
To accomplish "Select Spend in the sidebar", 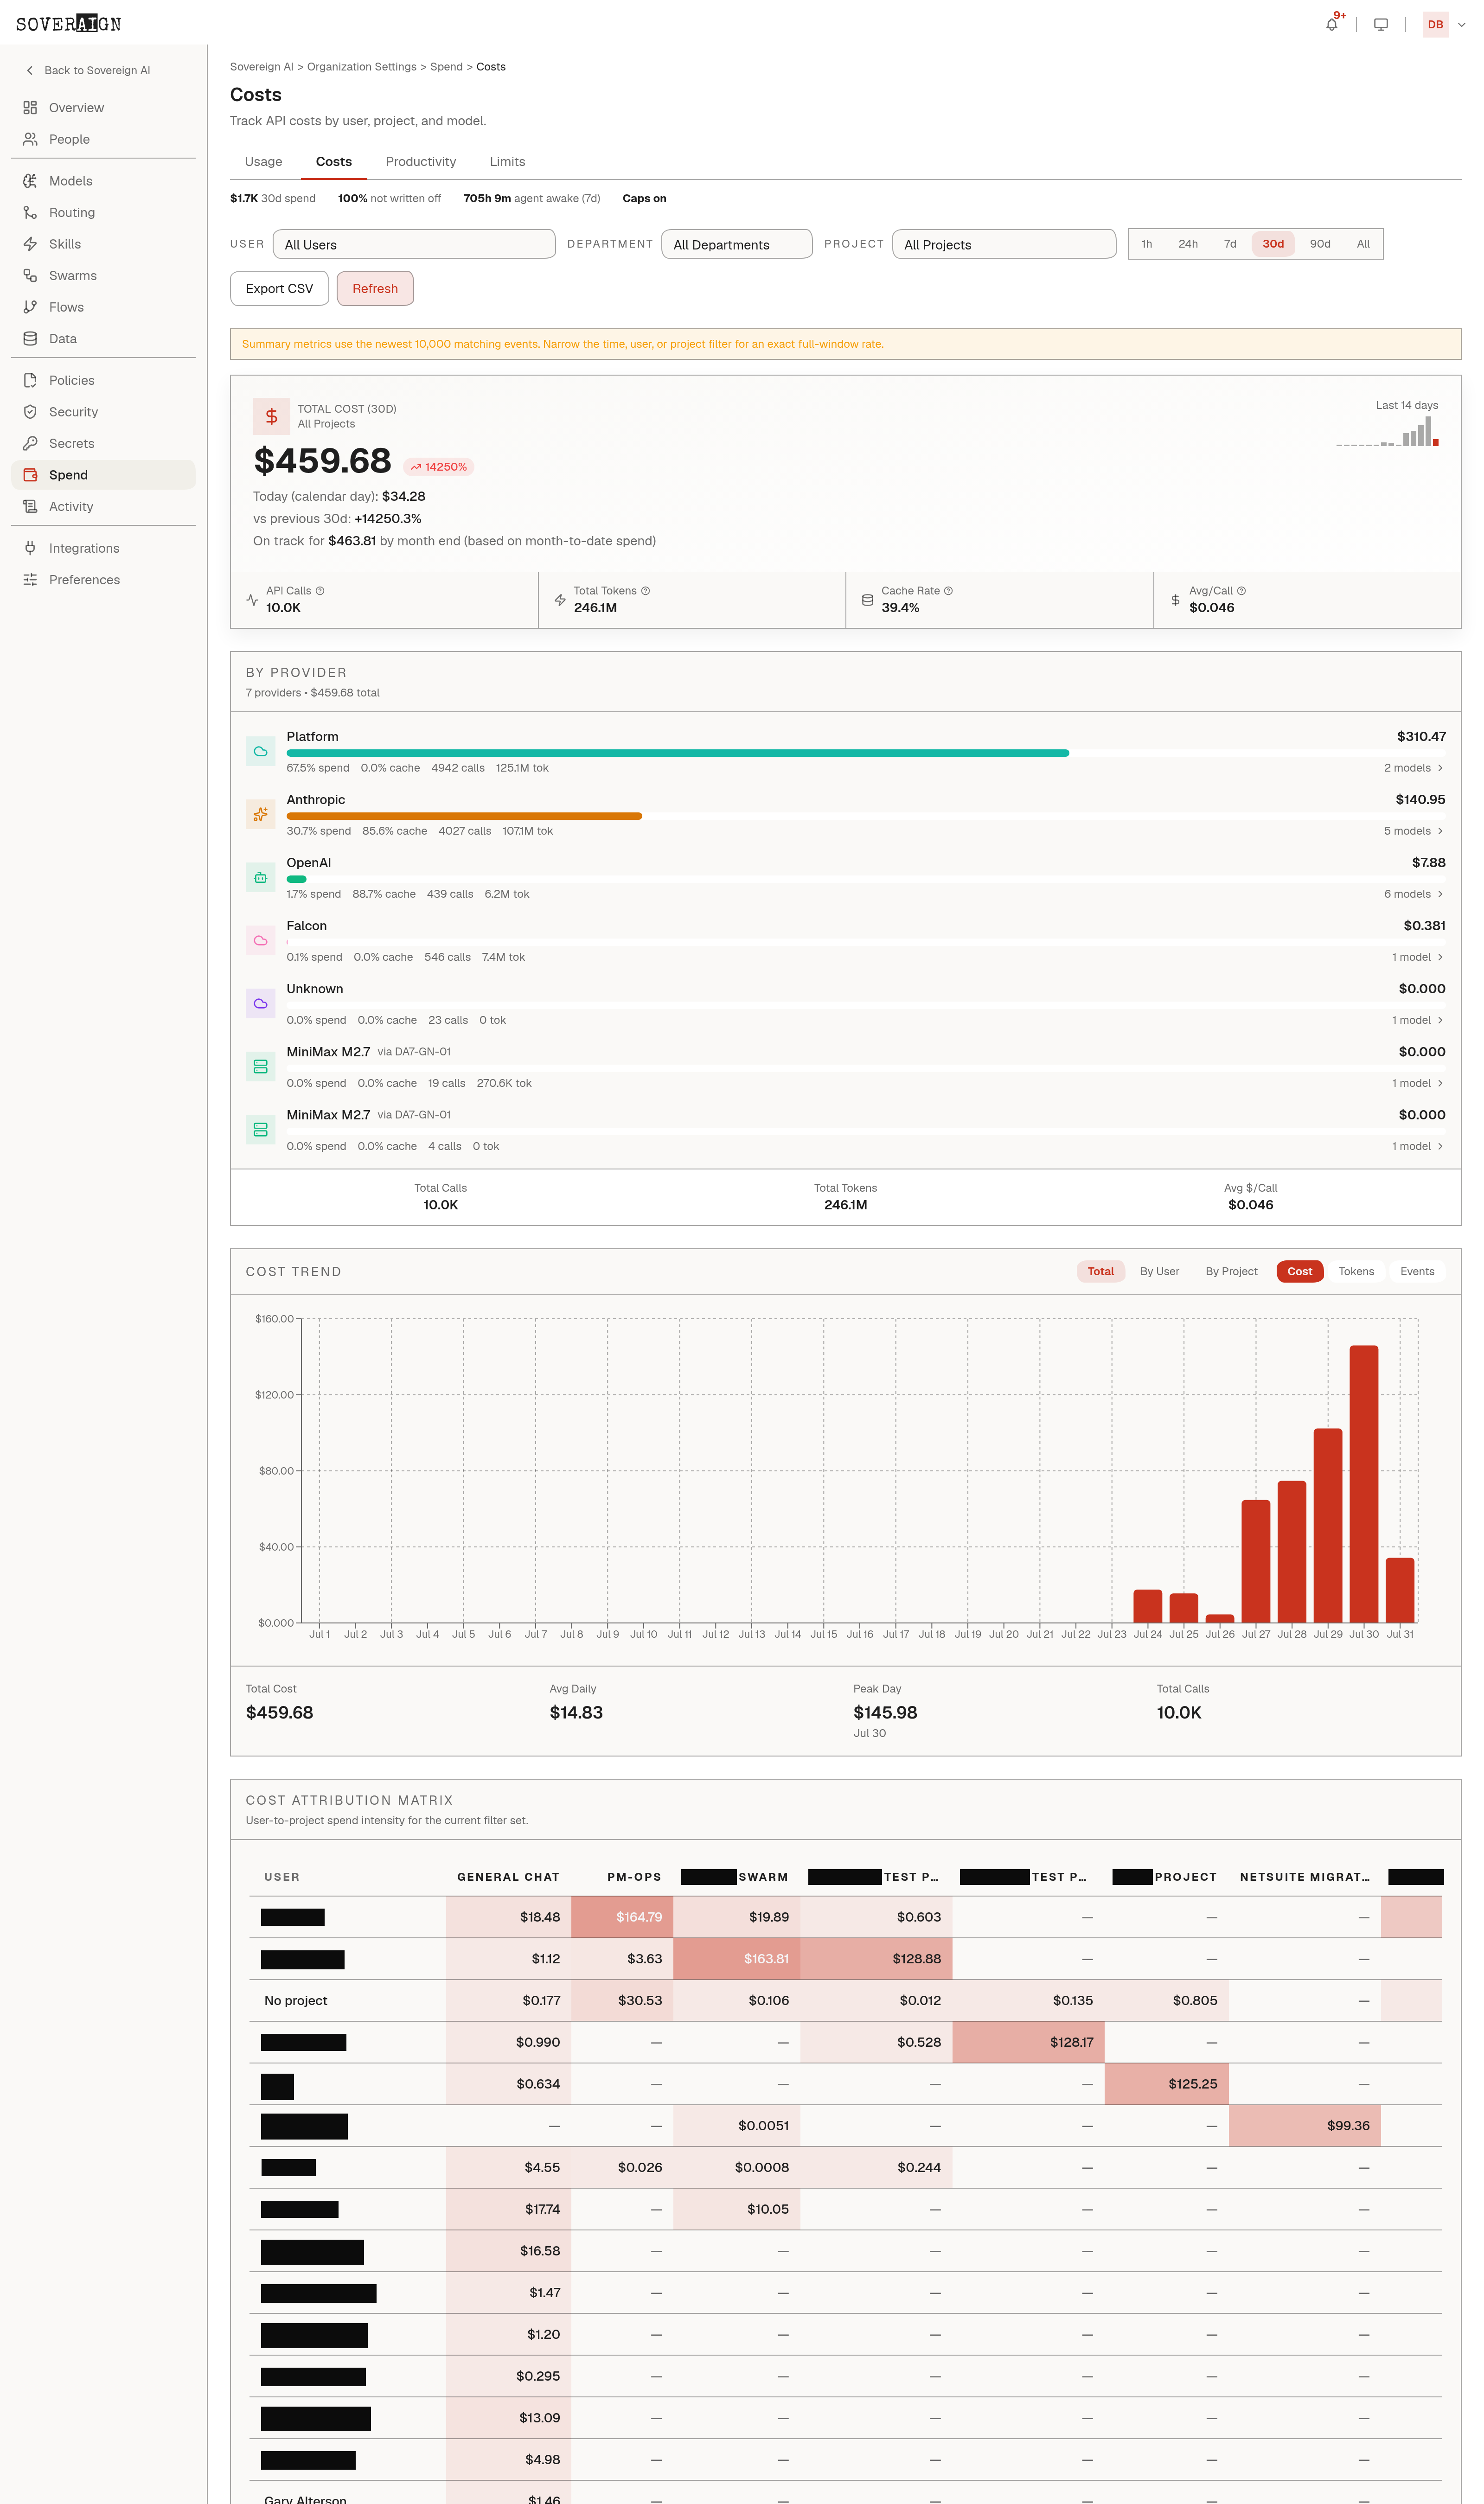I will pos(103,475).
